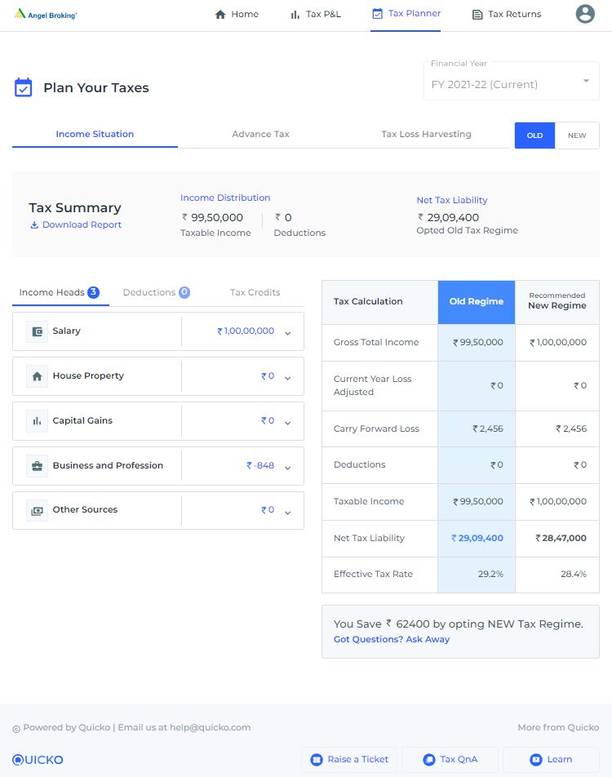Go to the Home menu item
612x777 pixels.
237,15
